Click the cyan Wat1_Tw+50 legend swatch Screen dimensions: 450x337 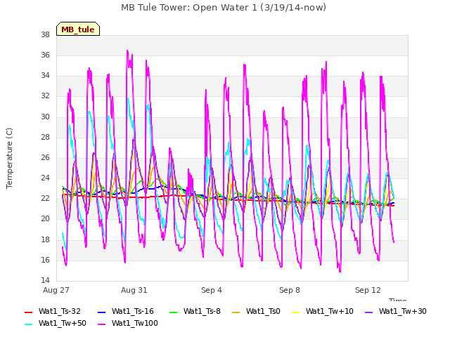(29, 324)
